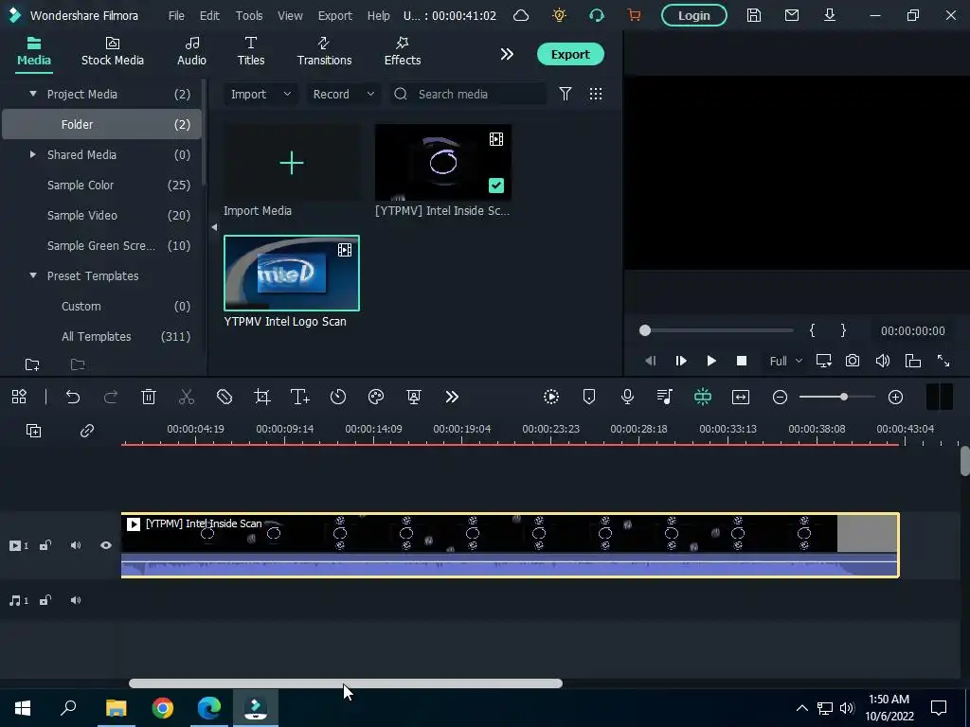
Task: Open the File menu
Action: [176, 15]
